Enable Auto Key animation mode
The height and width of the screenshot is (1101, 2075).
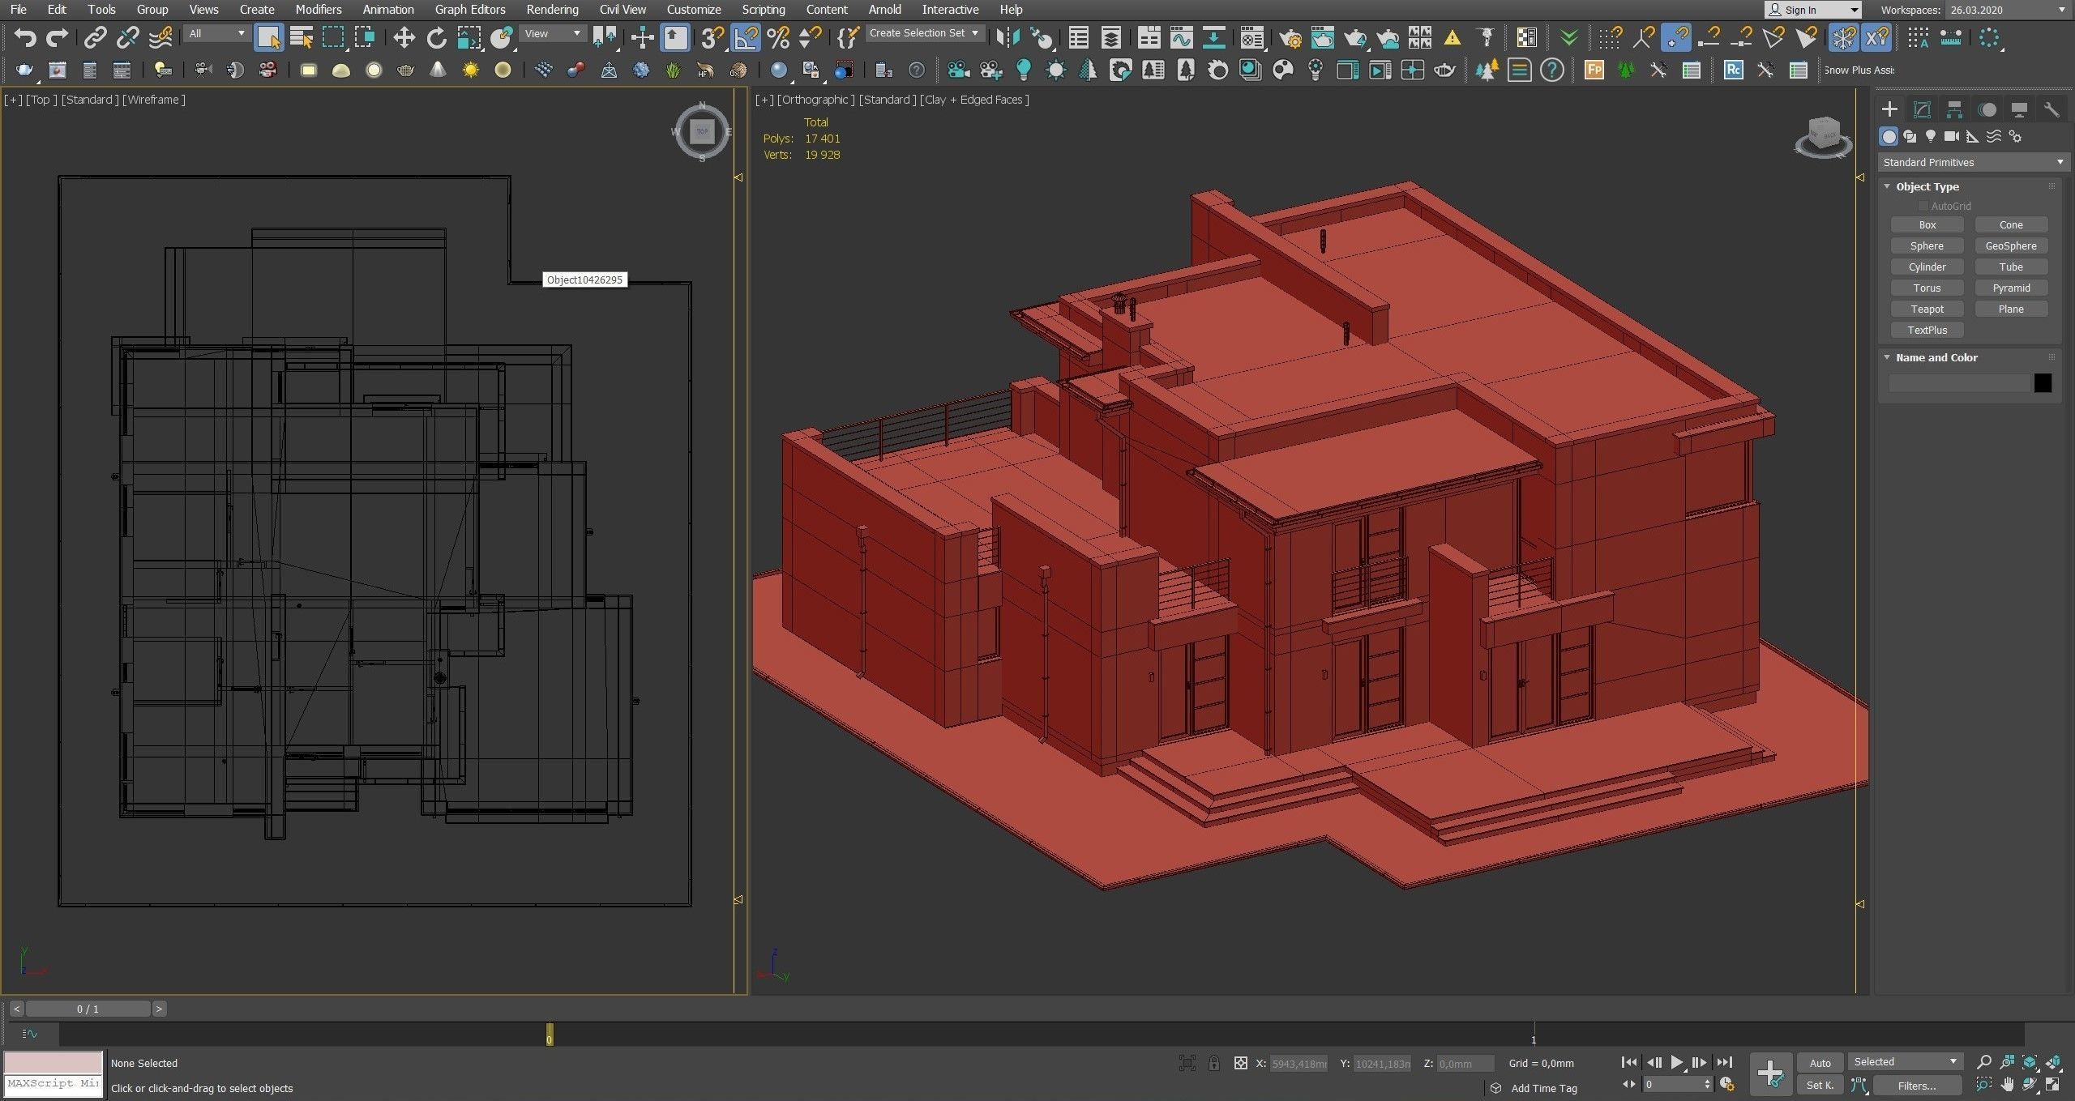(x=1820, y=1062)
